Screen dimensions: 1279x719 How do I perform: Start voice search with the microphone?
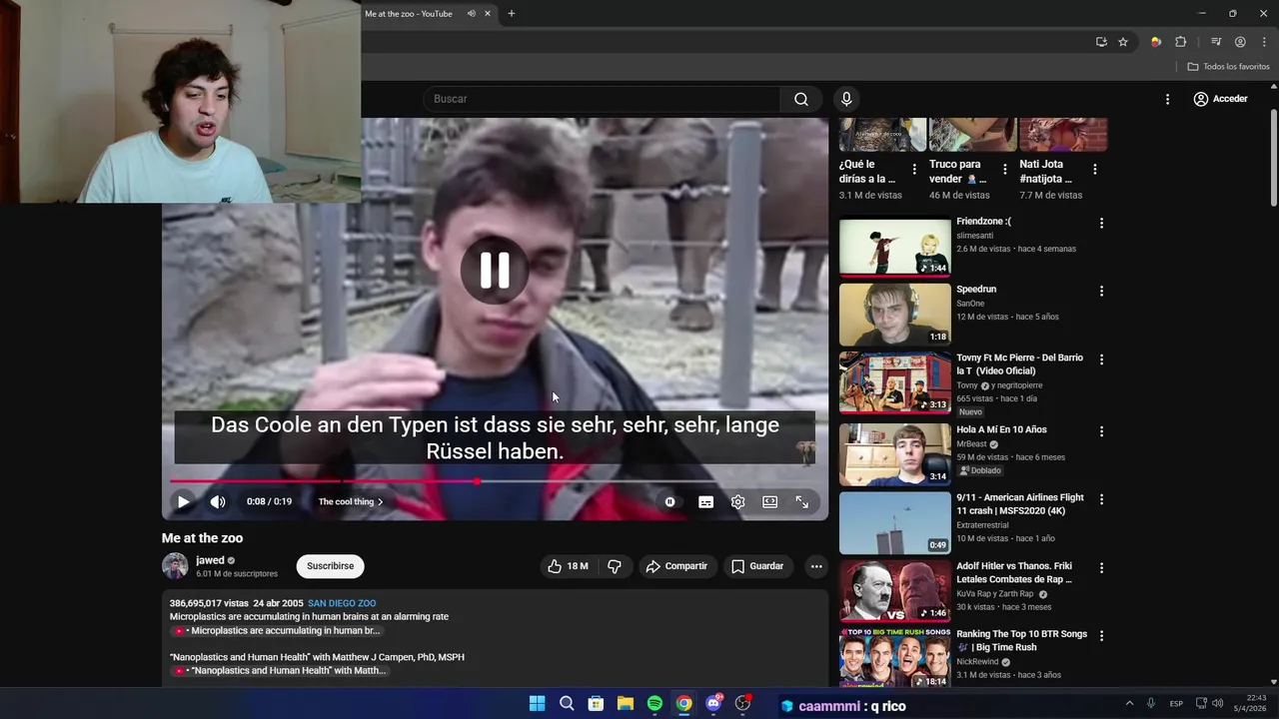846,99
